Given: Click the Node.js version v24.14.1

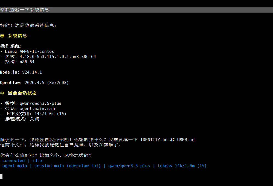Looking at the screenshot, I should [32, 72].
